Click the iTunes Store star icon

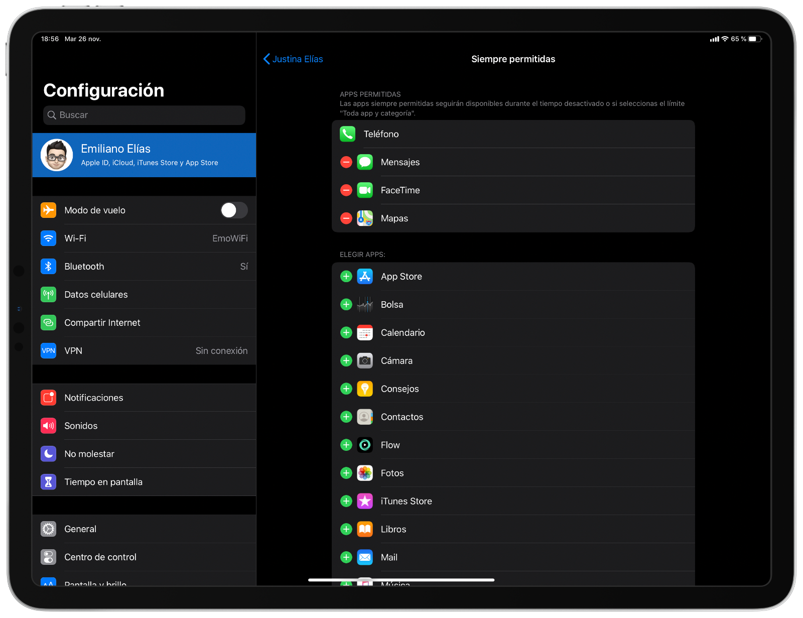coord(365,502)
